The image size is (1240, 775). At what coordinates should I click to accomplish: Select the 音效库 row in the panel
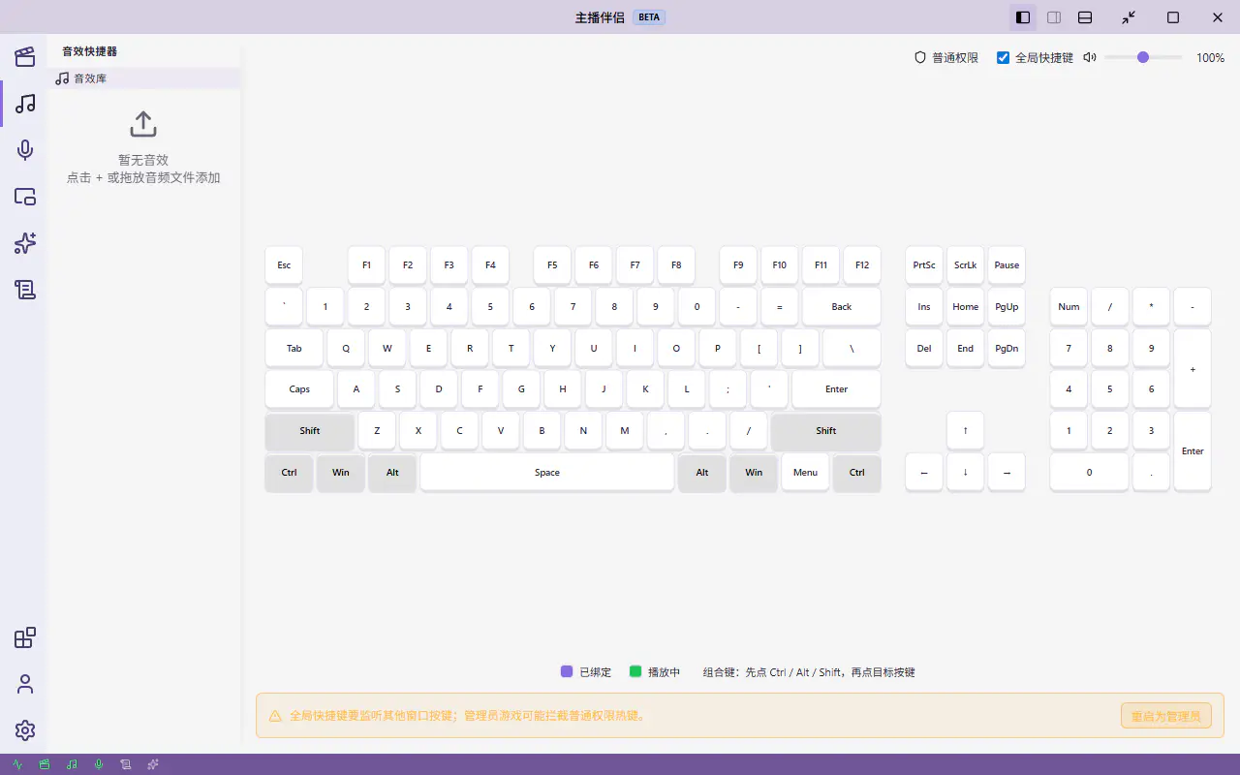(143, 78)
